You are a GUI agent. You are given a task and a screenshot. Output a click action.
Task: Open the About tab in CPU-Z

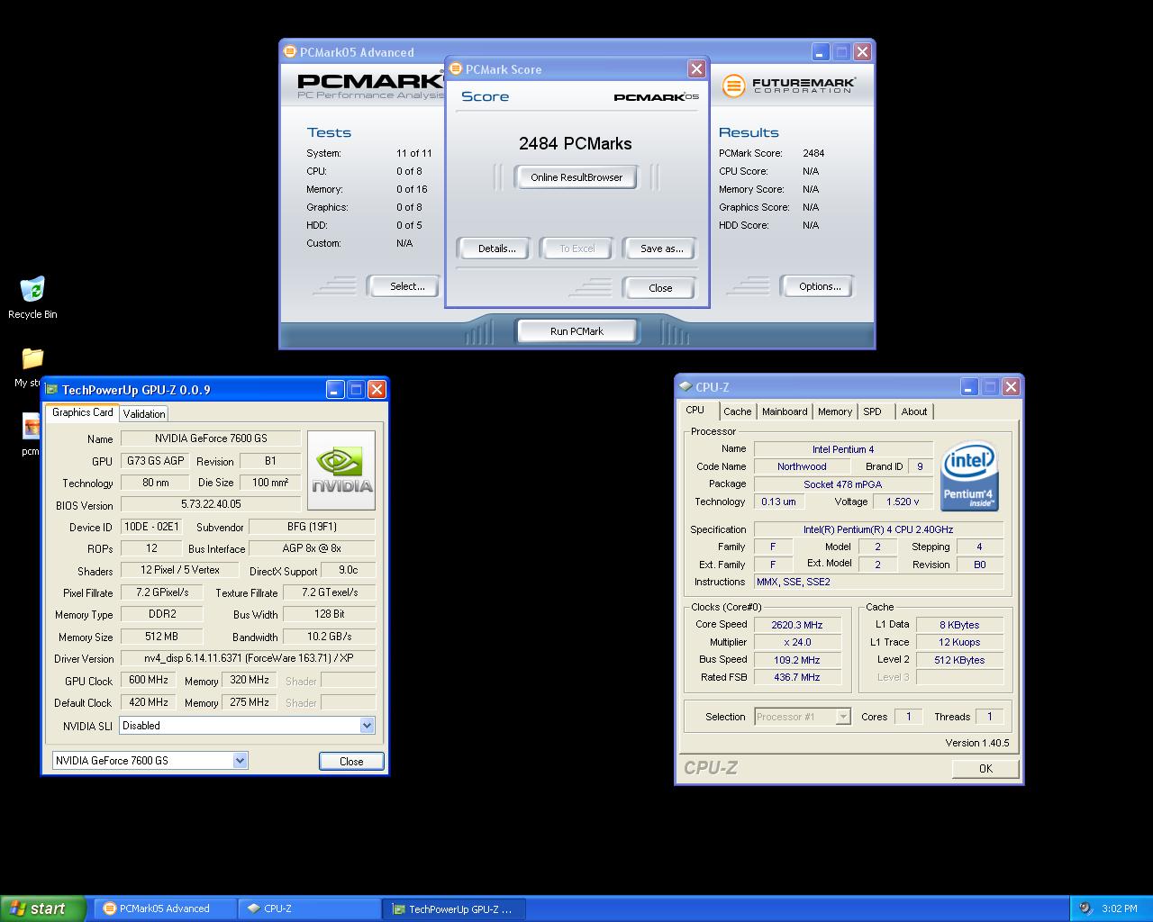coord(914,411)
